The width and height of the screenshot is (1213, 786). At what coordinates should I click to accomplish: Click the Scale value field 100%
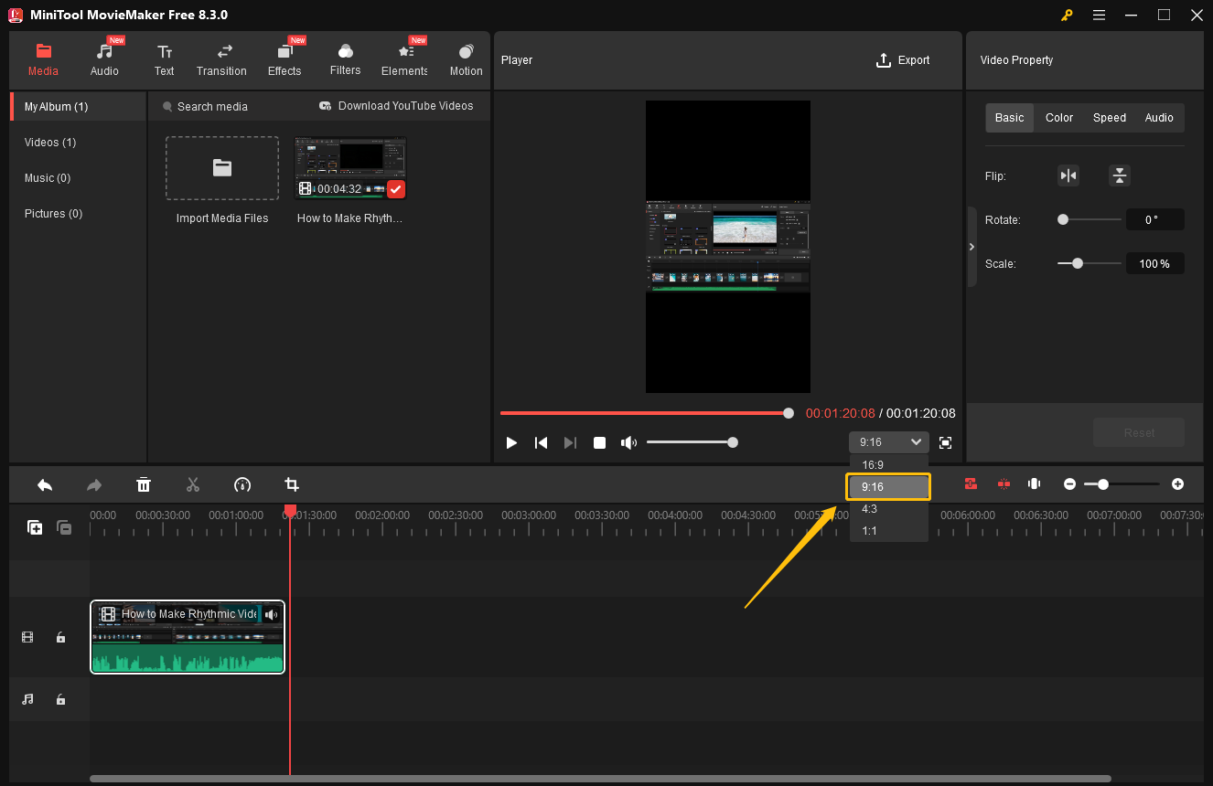click(x=1154, y=263)
